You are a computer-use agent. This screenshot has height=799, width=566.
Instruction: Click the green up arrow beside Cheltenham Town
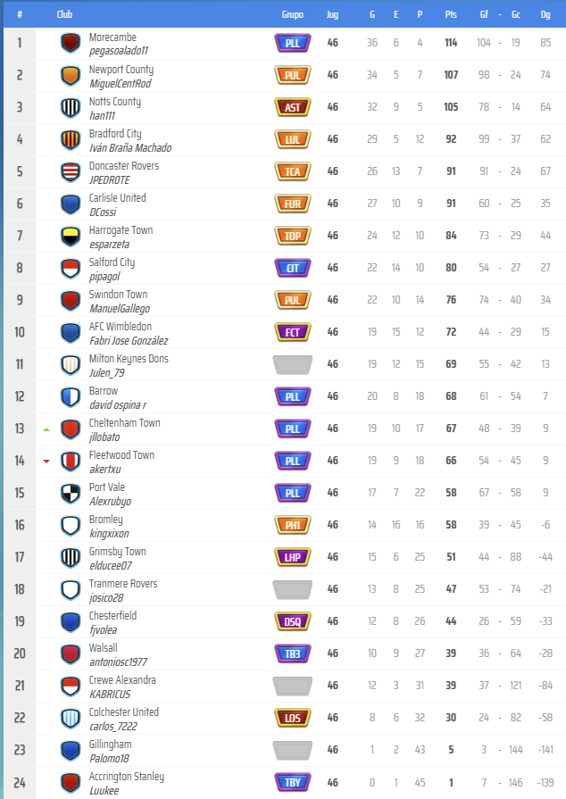46,429
